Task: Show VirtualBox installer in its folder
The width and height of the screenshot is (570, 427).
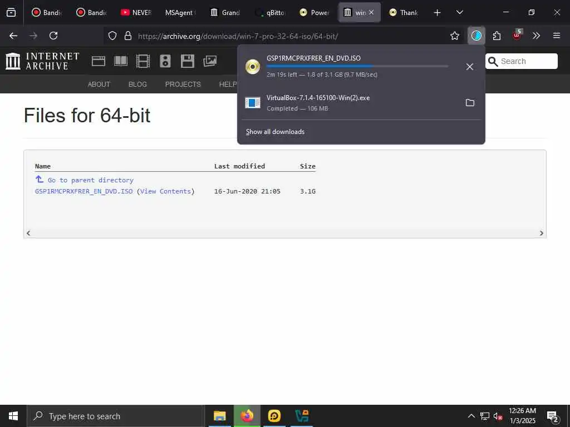Action: pyautogui.click(x=470, y=103)
